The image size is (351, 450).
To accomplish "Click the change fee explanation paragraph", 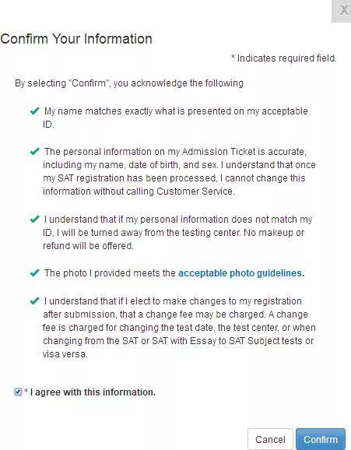I will point(179,328).
